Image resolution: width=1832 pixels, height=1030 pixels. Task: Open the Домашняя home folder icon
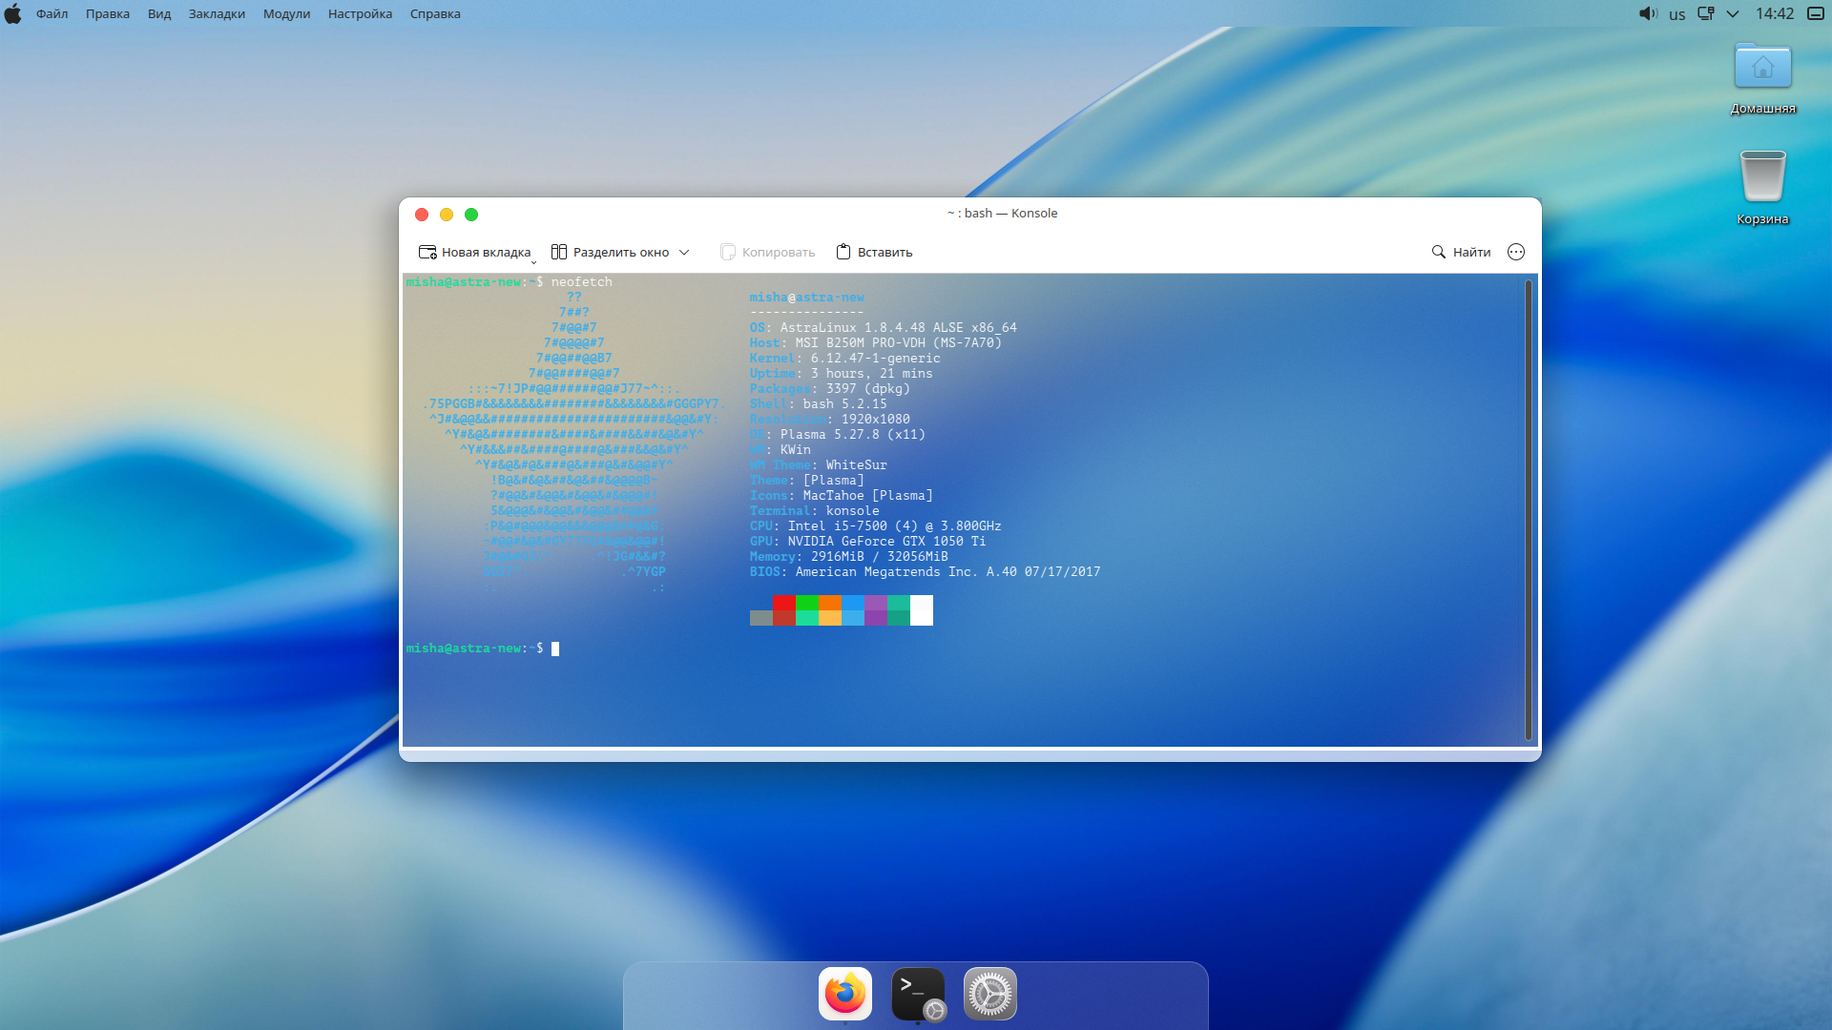(x=1762, y=68)
